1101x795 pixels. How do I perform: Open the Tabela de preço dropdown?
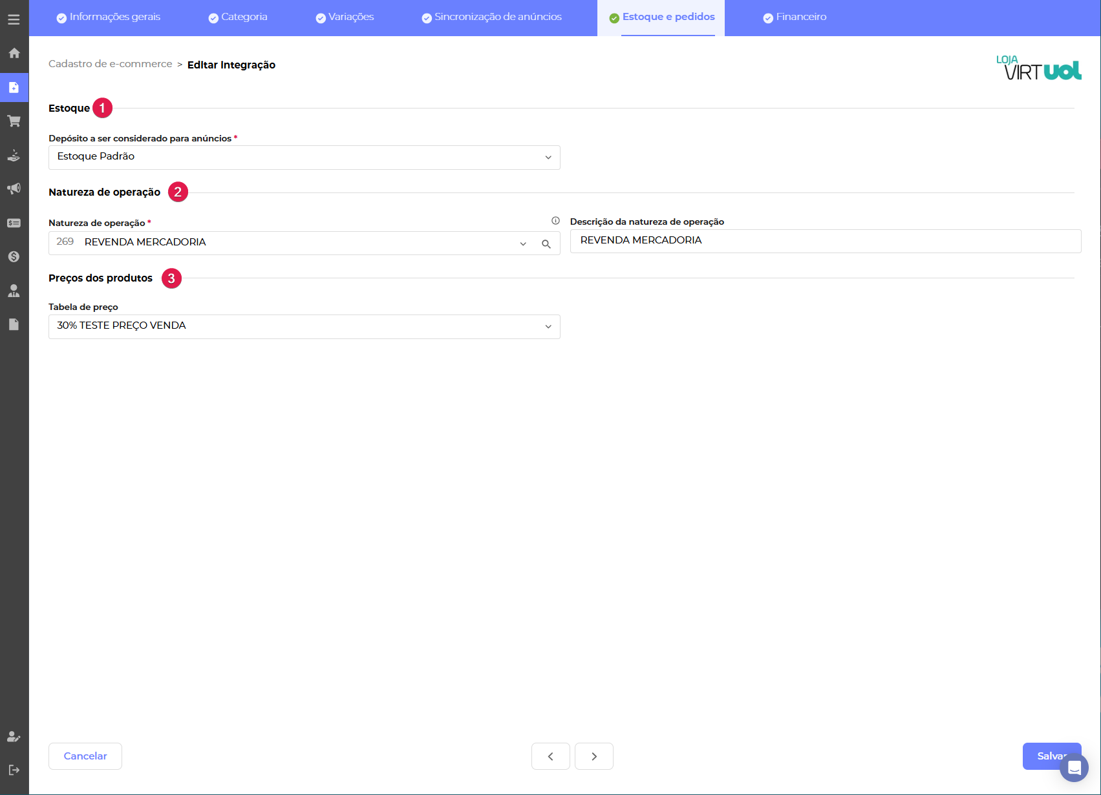pos(548,327)
